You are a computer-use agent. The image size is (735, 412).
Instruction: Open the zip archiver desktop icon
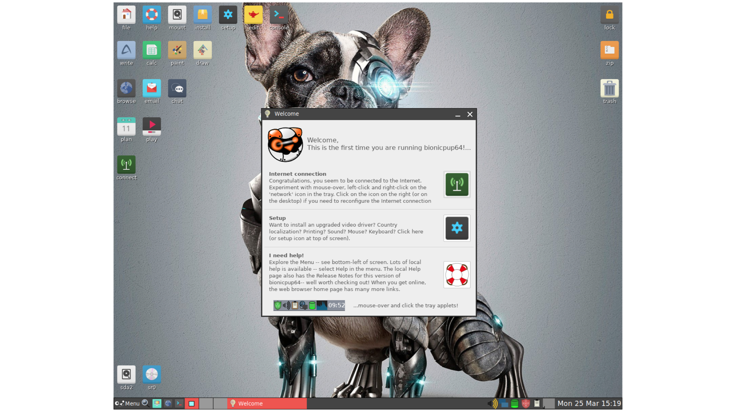609,50
